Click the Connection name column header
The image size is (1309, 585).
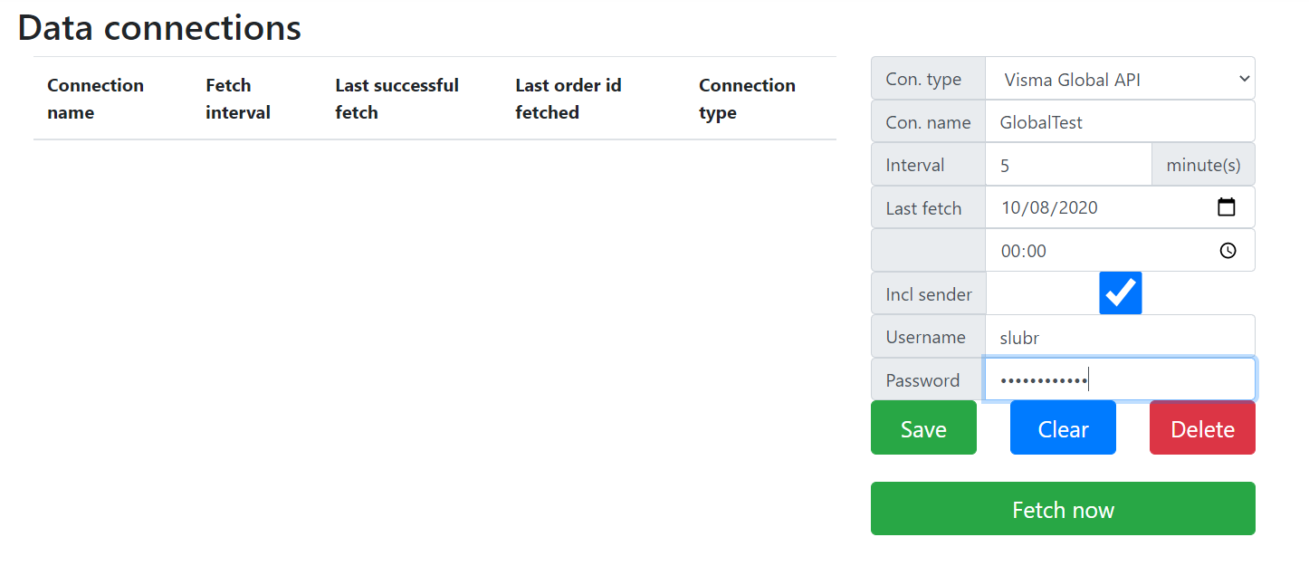(x=95, y=99)
